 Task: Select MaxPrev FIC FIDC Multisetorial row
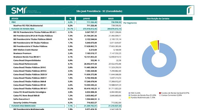[x=28, y=26]
